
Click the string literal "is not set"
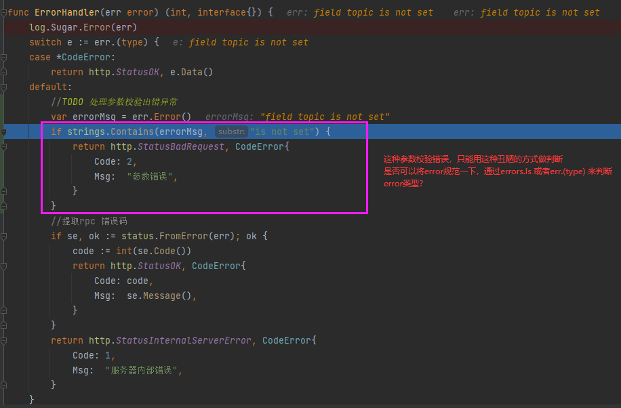click(x=282, y=132)
